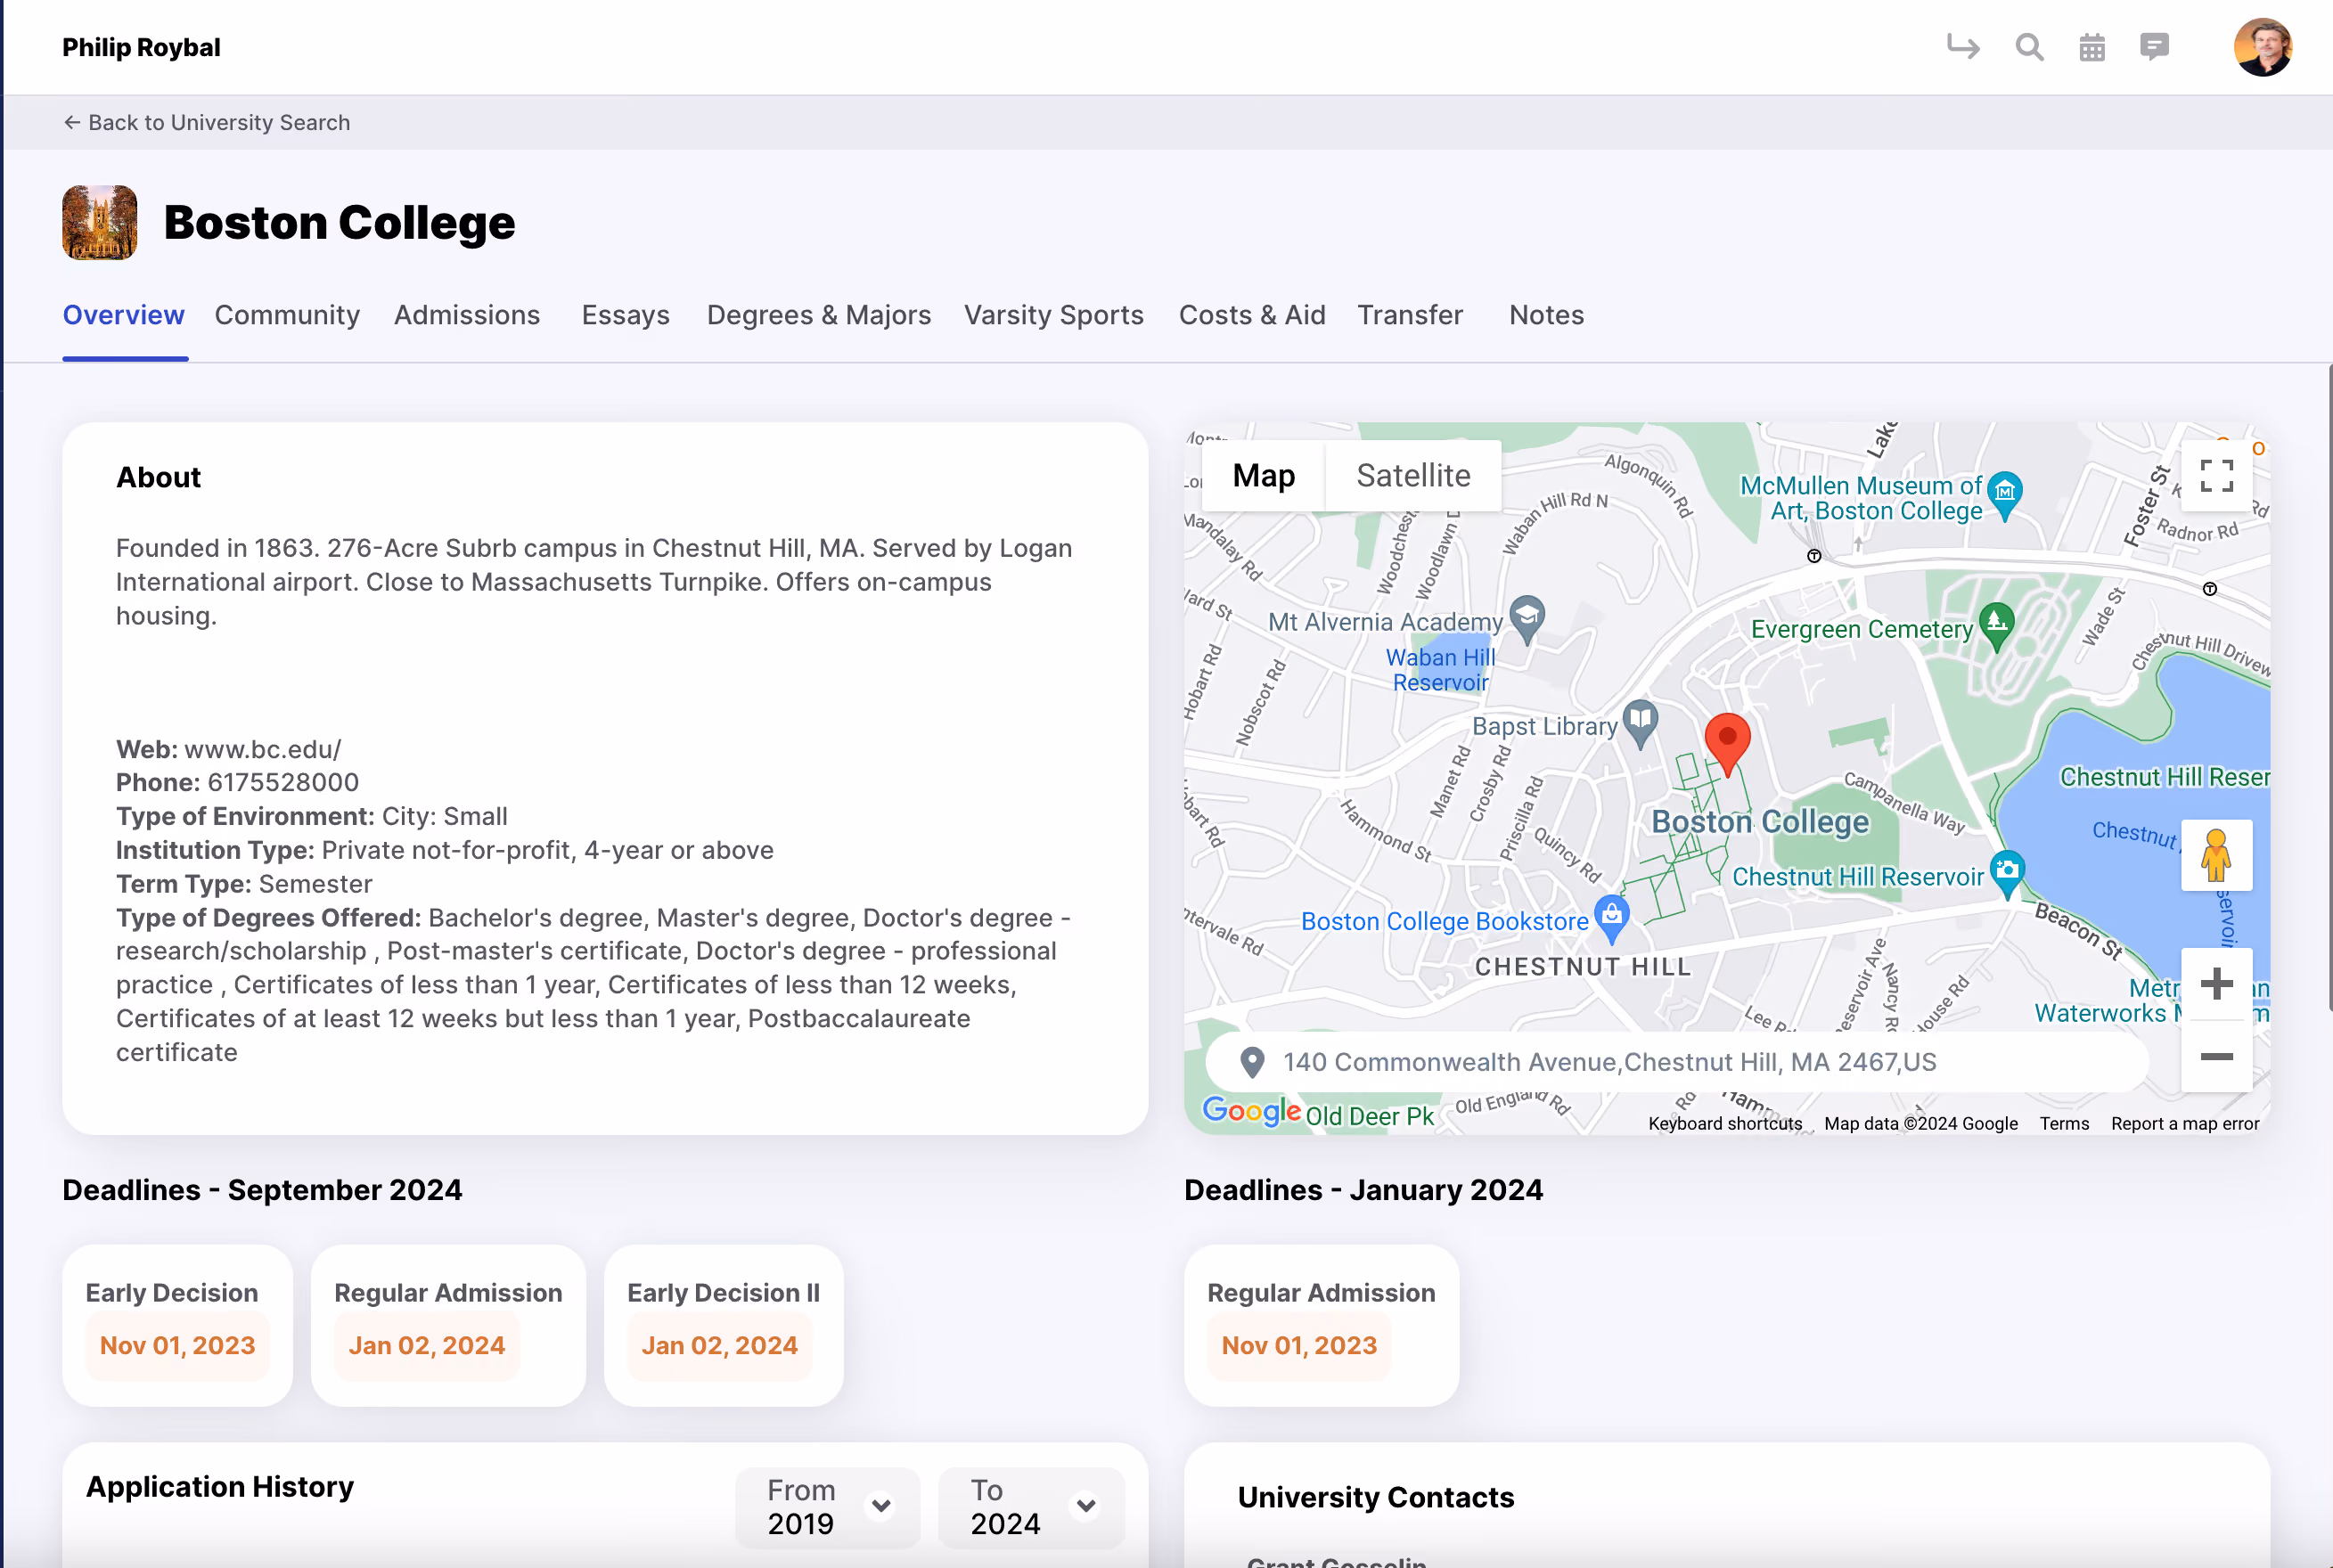Switch to the Transfer tab
The height and width of the screenshot is (1568, 2333).
(x=1410, y=315)
